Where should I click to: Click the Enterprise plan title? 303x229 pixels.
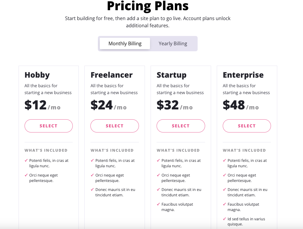click(243, 75)
